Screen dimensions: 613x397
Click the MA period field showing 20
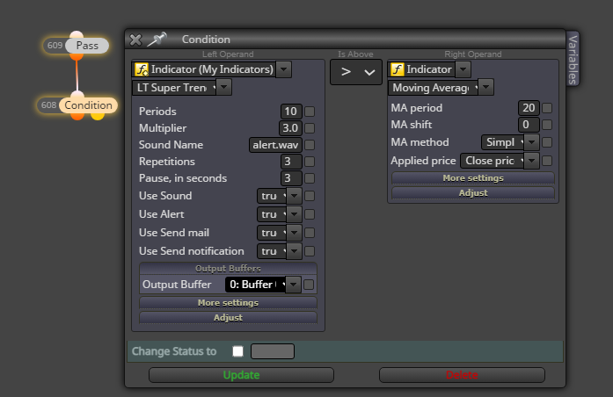pos(529,108)
